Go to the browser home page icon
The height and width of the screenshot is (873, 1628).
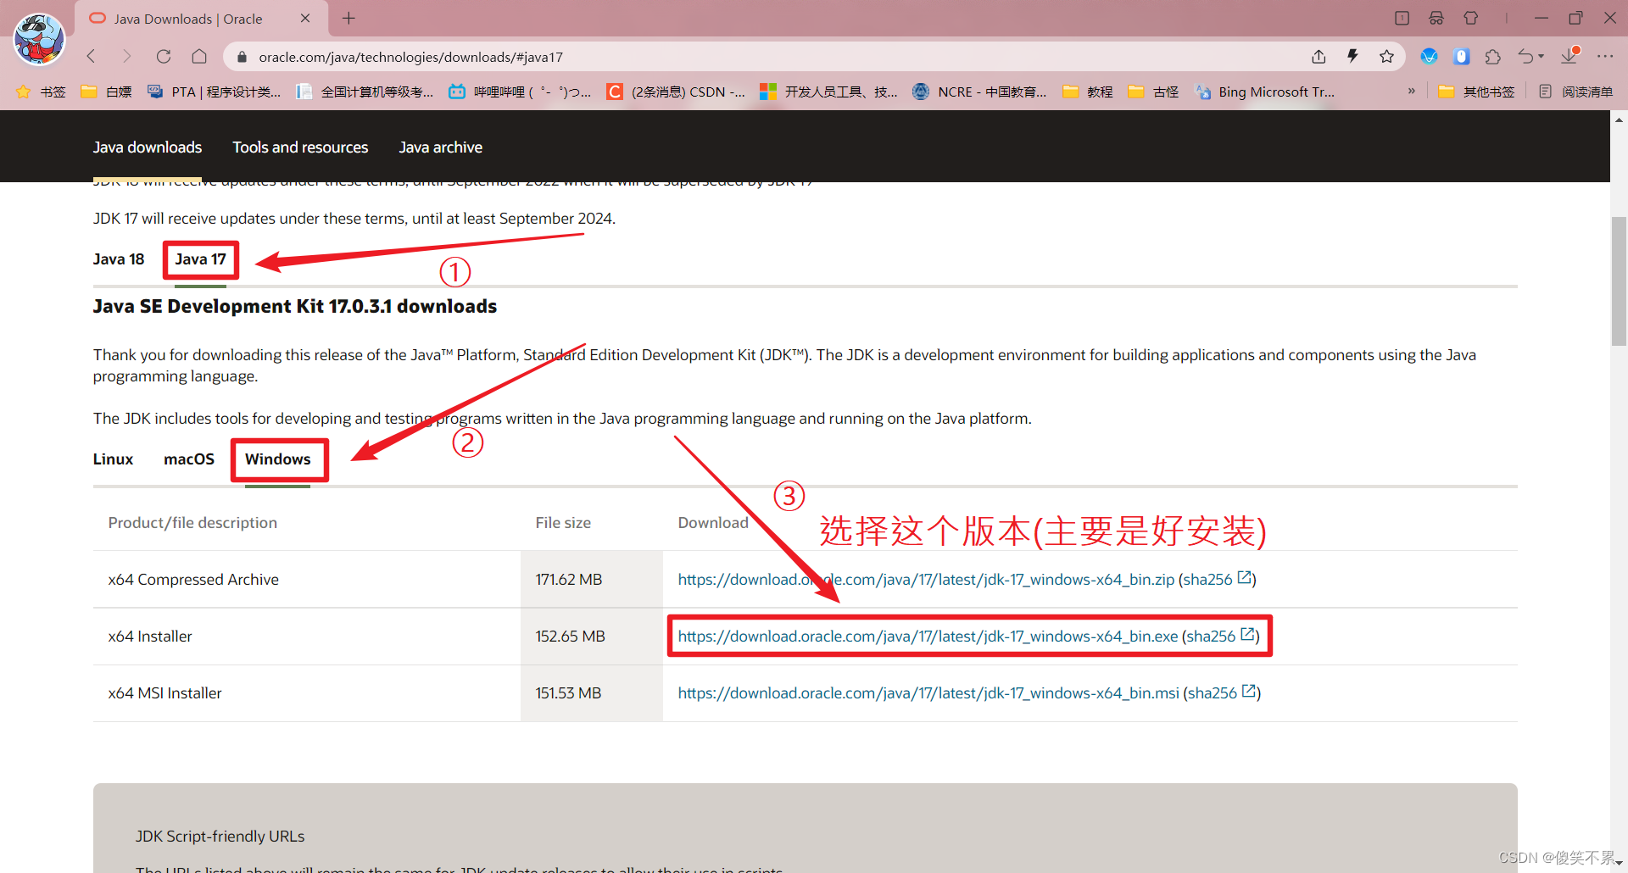[x=199, y=57]
